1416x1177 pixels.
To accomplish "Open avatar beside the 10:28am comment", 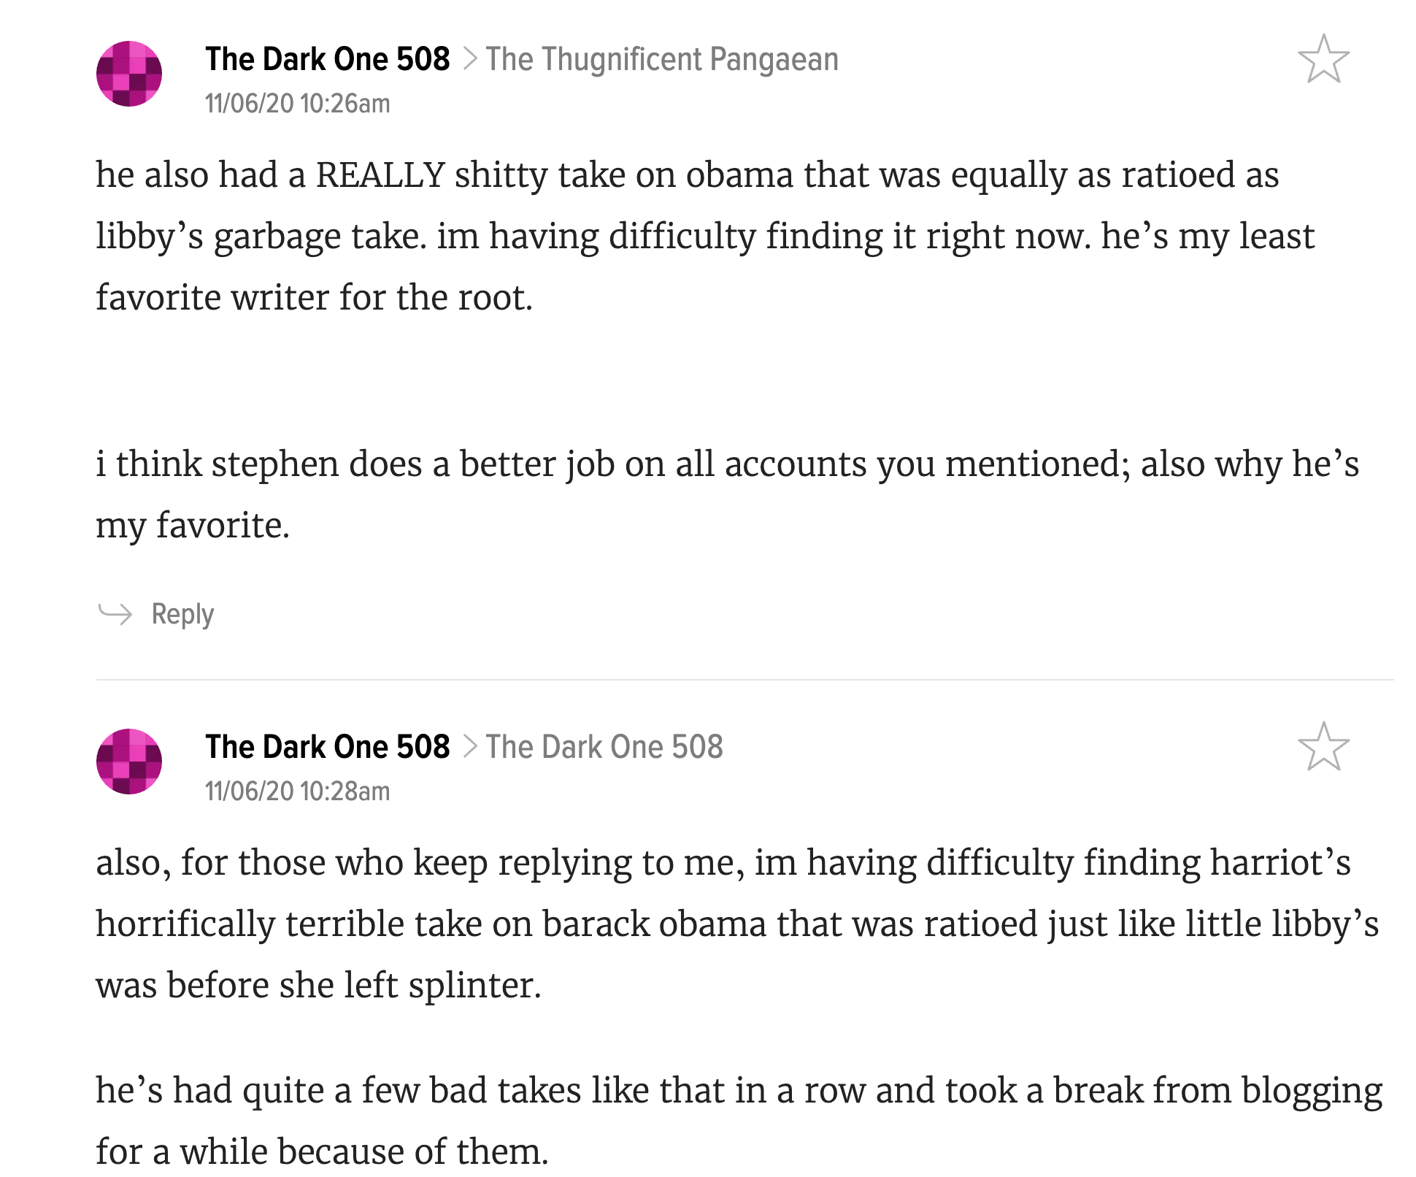I will click(x=129, y=762).
